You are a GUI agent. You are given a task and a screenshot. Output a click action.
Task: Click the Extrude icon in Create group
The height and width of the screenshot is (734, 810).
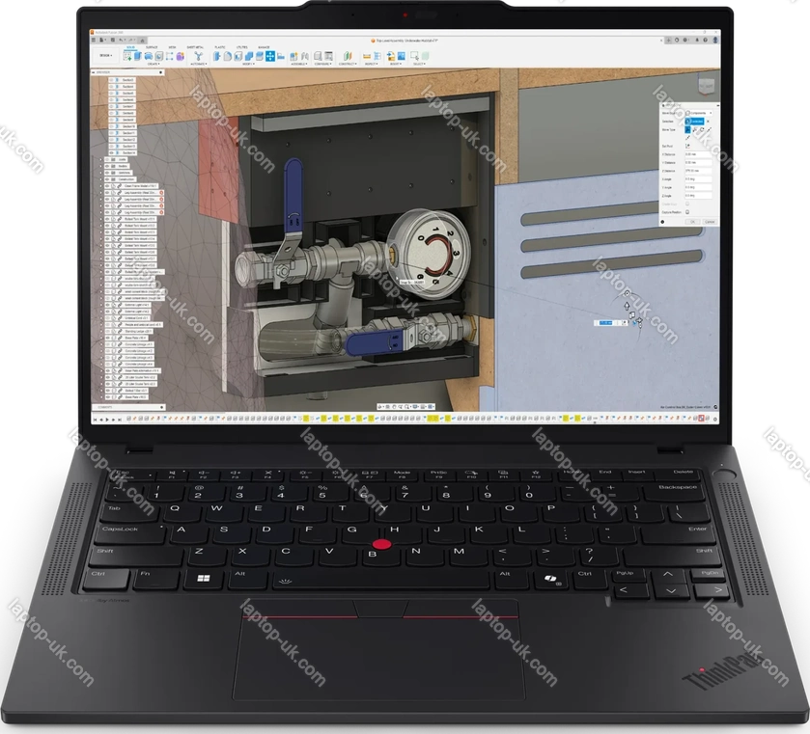pyautogui.click(x=140, y=56)
